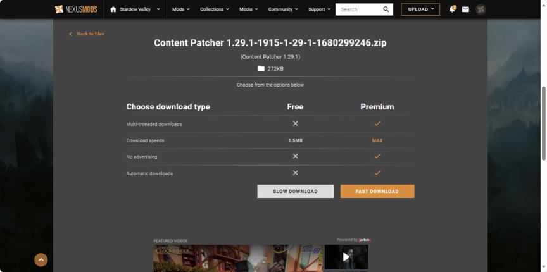The height and width of the screenshot is (272, 547).
Task: Open the notifications bell icon
Action: point(453,9)
